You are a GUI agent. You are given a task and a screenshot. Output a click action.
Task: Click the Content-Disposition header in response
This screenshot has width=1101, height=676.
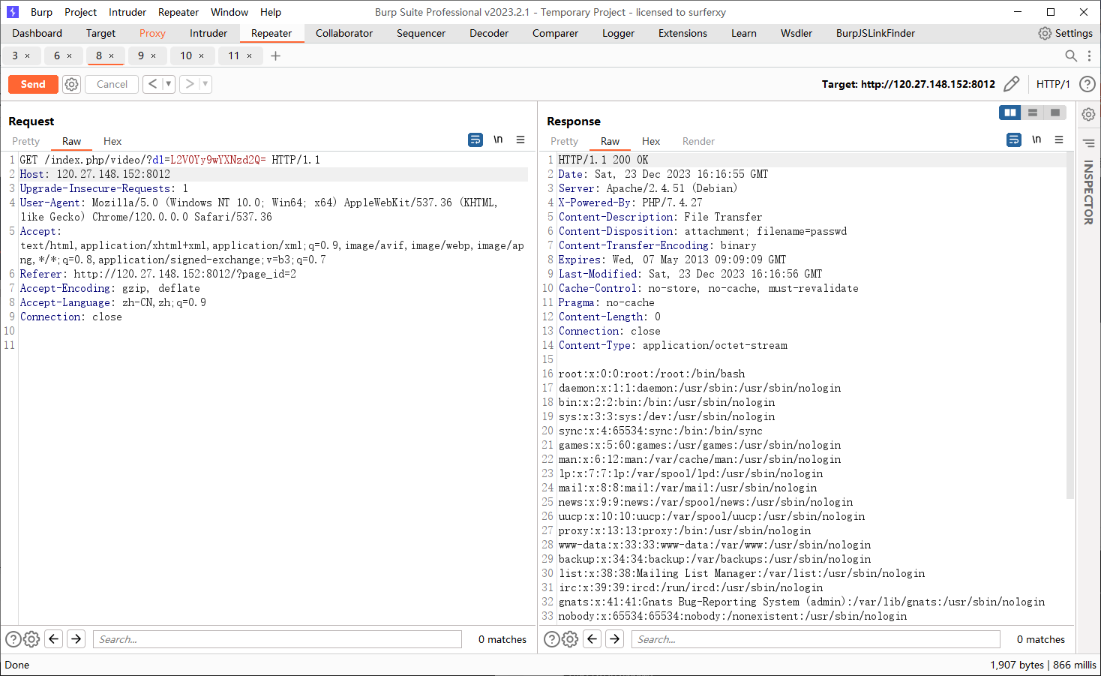703,231
